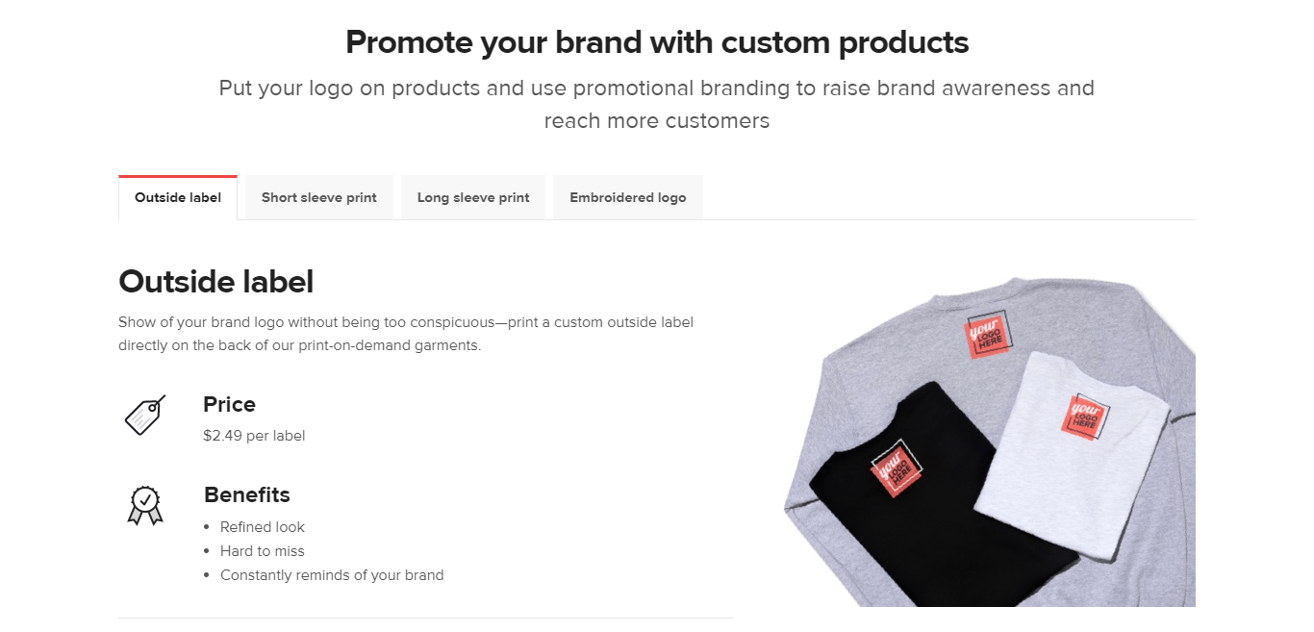Click the red underline on the Outside label tab

pyautogui.click(x=177, y=175)
